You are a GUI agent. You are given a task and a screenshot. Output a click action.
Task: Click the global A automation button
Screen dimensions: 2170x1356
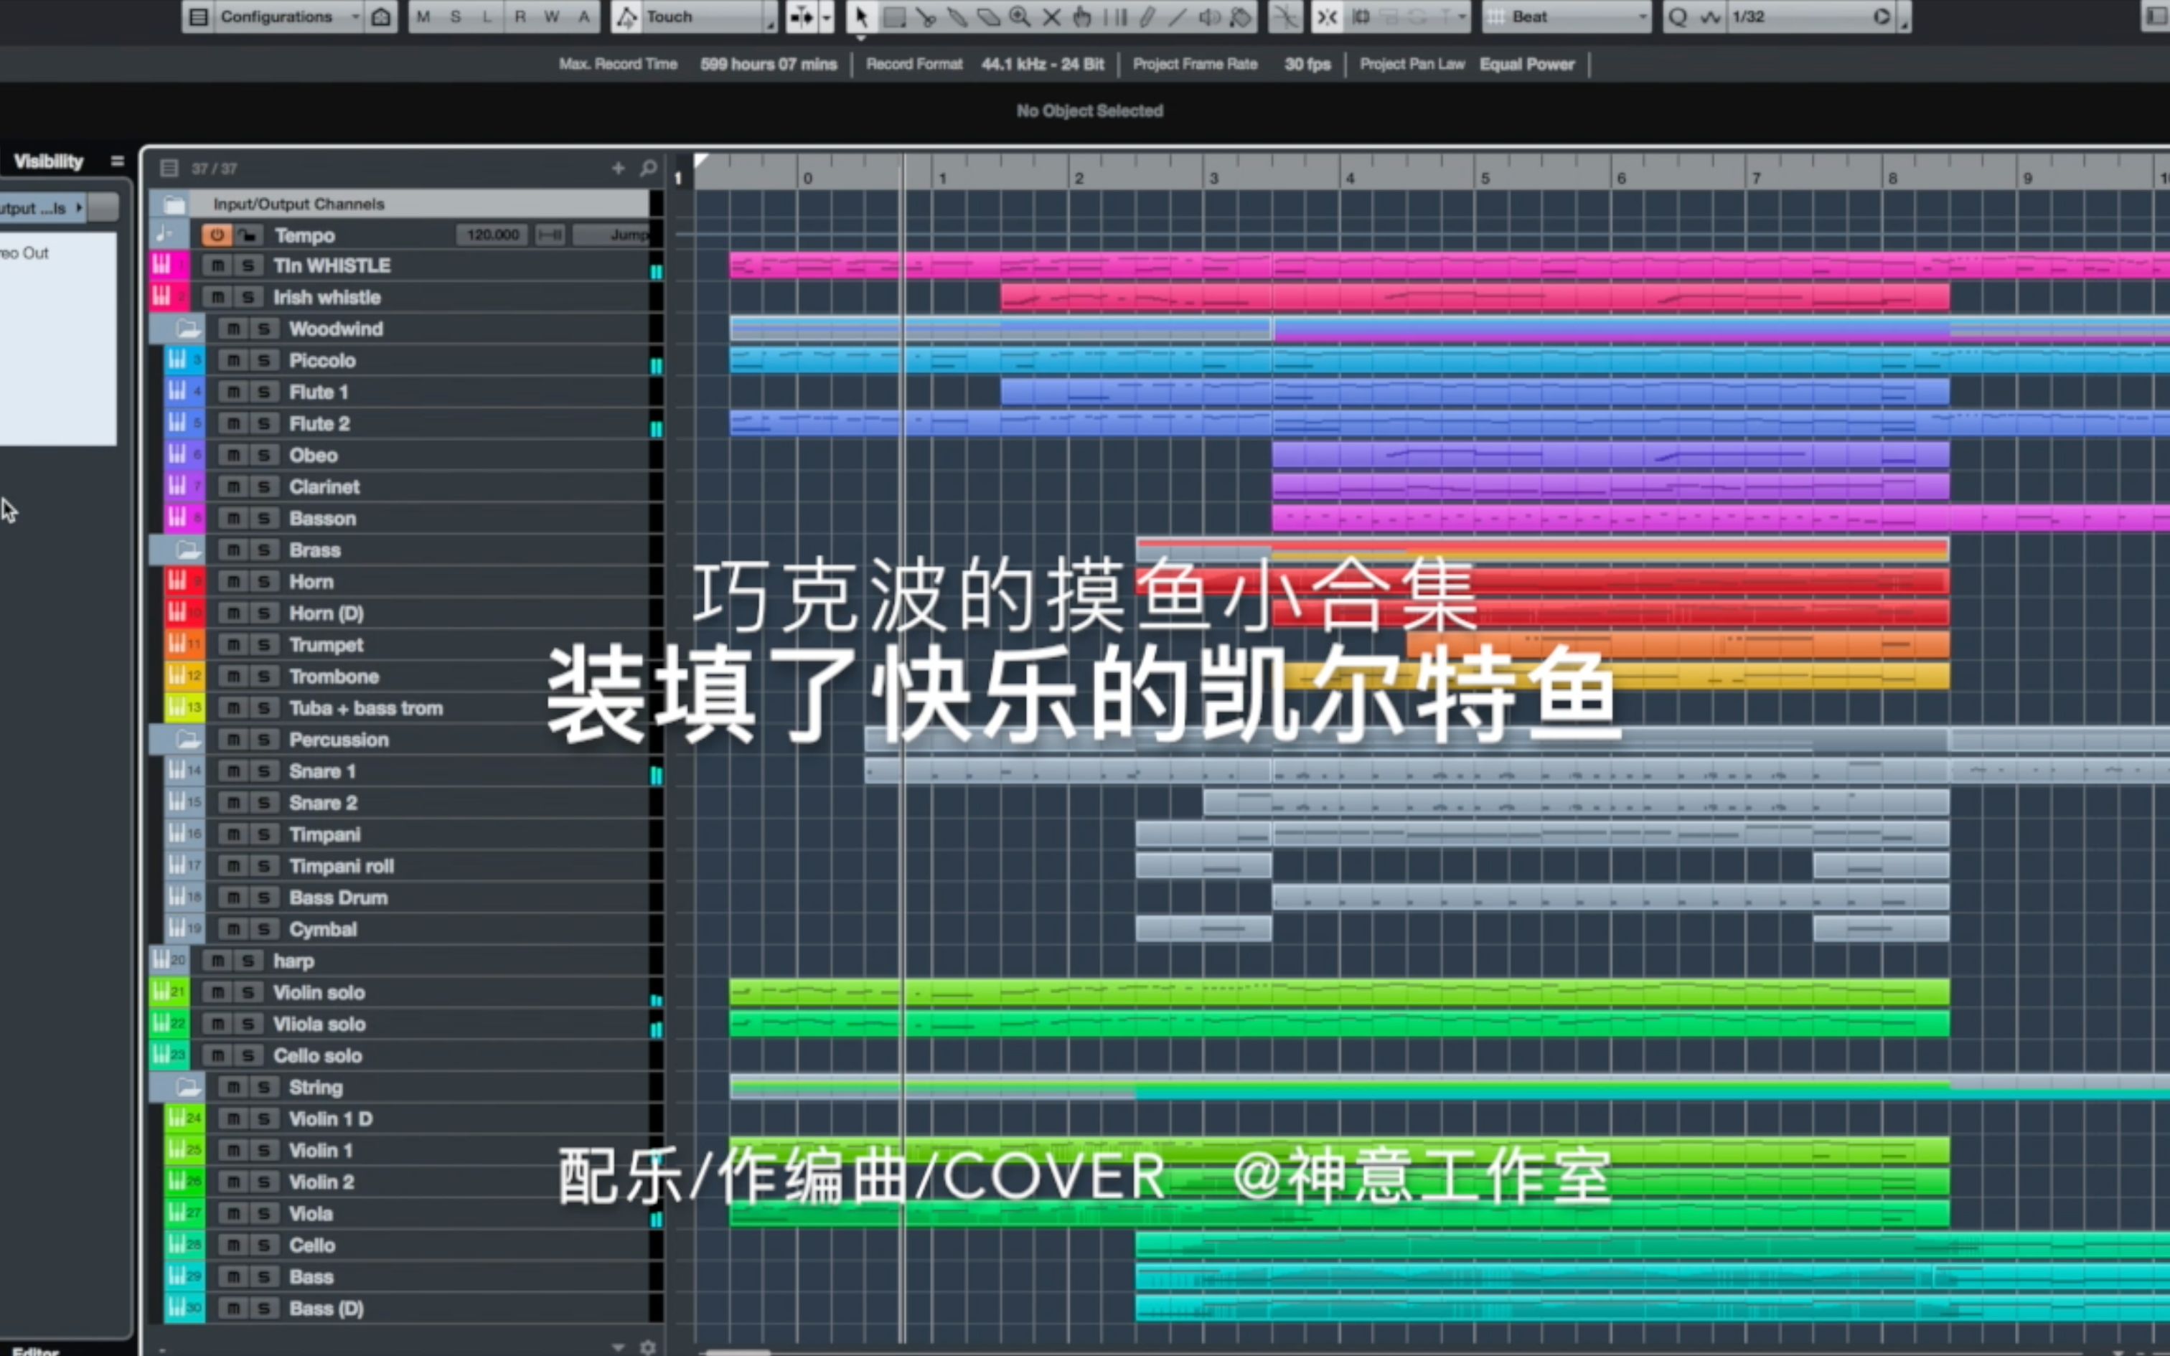pyautogui.click(x=583, y=16)
